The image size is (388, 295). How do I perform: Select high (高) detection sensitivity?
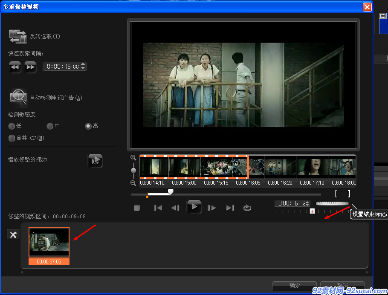88,126
